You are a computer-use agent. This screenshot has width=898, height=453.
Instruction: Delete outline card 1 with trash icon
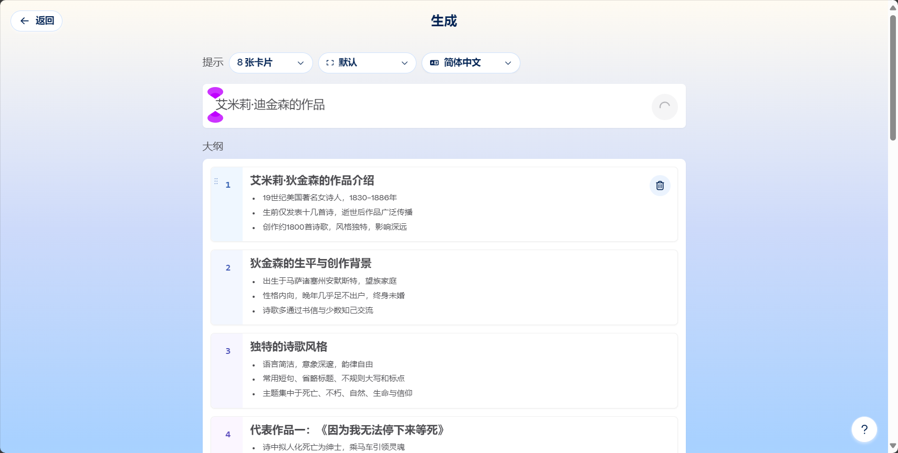[660, 186]
